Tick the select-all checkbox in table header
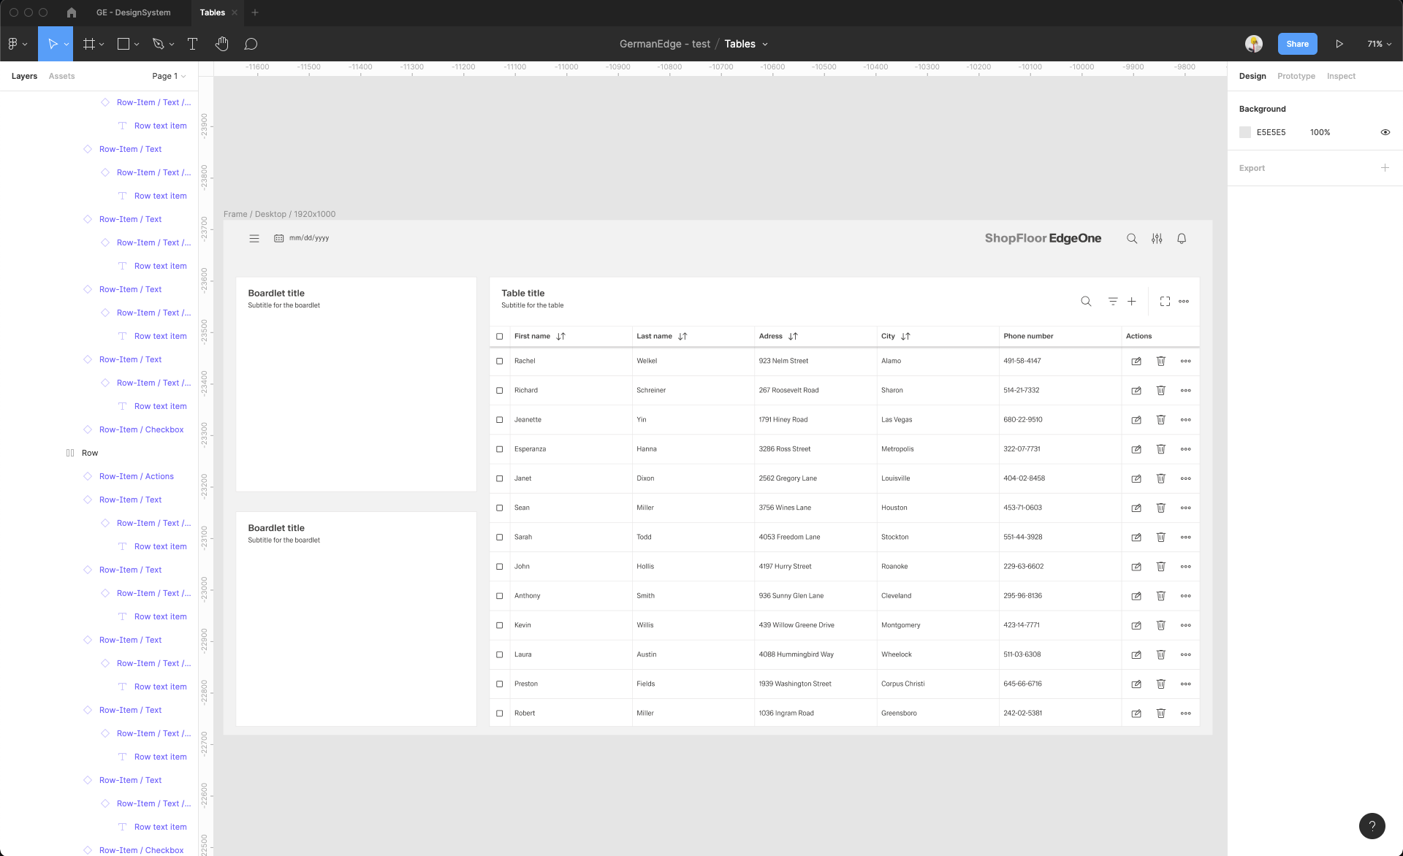Image resolution: width=1403 pixels, height=856 pixels. pyautogui.click(x=500, y=336)
